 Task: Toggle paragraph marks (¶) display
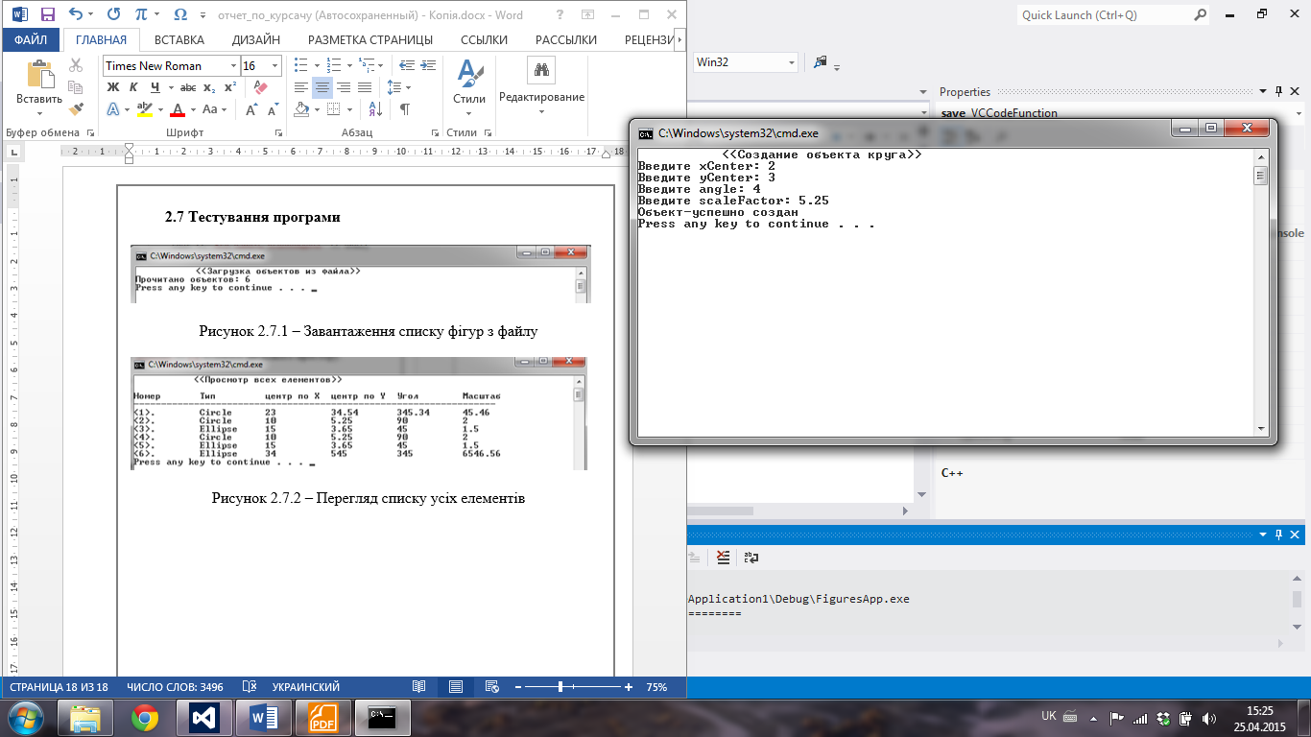pyautogui.click(x=405, y=109)
